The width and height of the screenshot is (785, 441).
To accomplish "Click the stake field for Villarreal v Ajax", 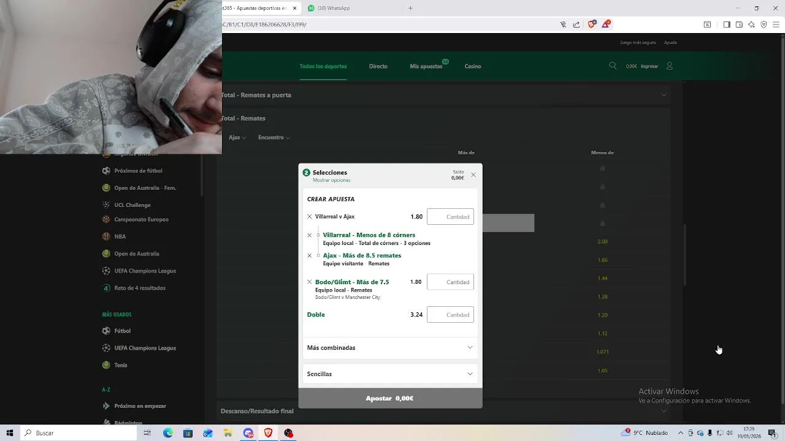I will pyautogui.click(x=450, y=217).
